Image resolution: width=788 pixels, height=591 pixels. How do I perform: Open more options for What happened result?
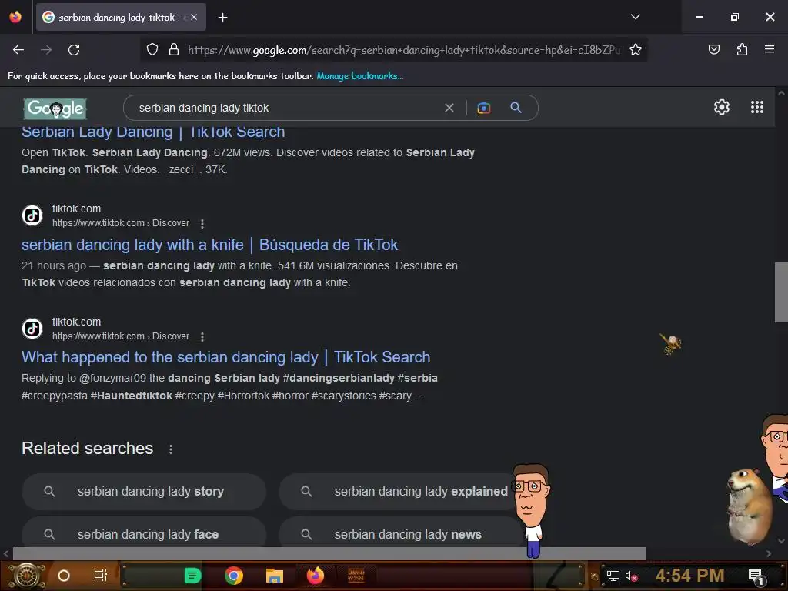(x=202, y=337)
